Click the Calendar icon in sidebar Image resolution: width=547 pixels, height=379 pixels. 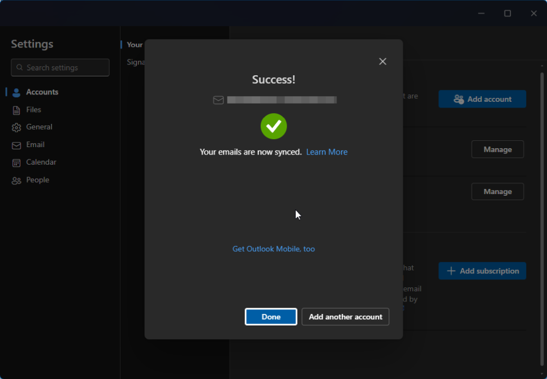(x=16, y=162)
